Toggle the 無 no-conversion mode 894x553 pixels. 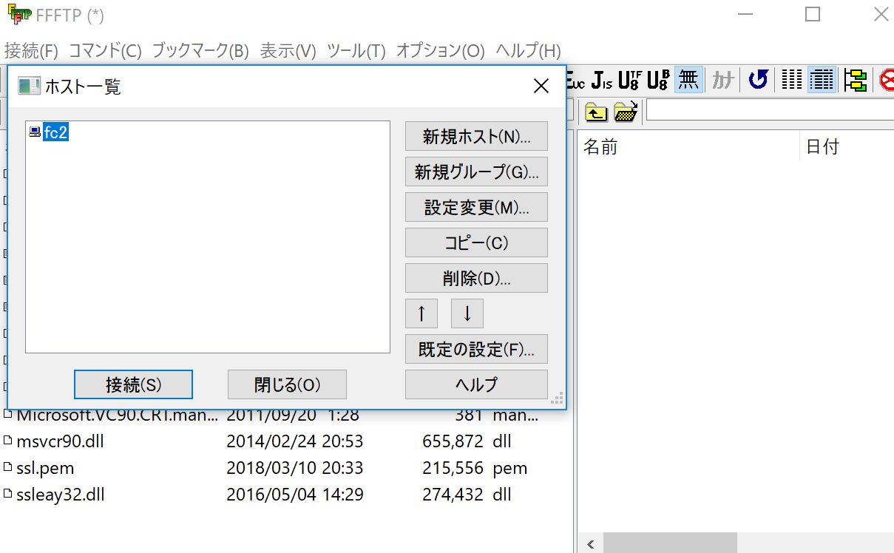click(688, 80)
